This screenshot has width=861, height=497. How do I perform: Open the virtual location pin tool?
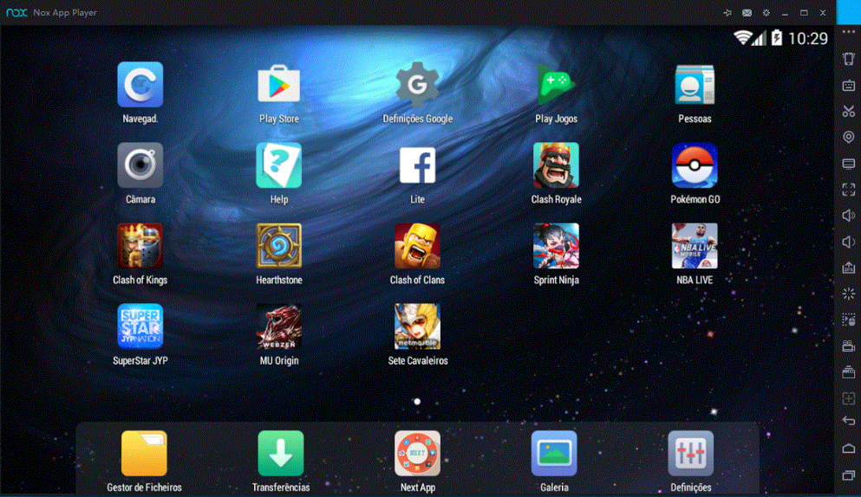tap(848, 137)
